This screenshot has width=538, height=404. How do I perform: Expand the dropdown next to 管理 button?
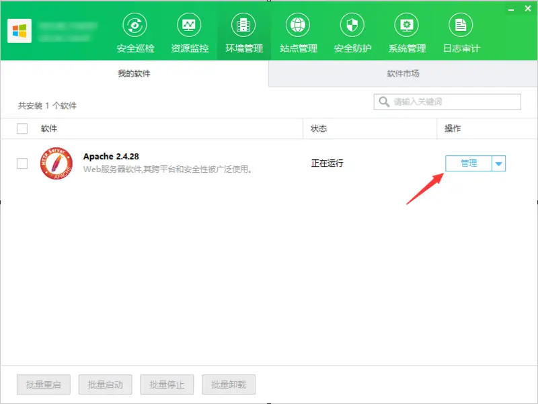499,163
